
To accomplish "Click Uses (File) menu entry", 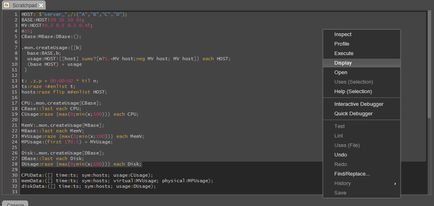I will 361,145.
